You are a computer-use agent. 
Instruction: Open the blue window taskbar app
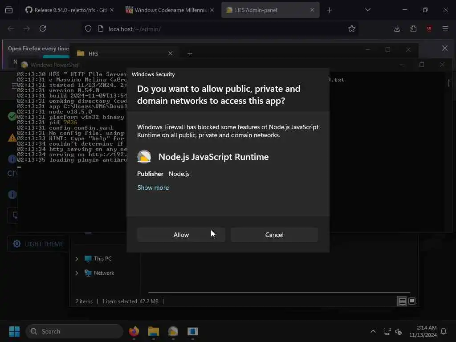[192, 331]
